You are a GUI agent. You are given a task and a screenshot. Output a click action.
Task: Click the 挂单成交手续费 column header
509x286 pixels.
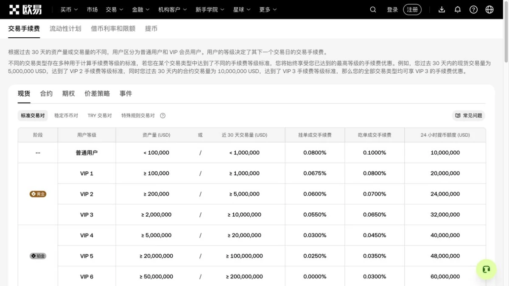click(x=315, y=135)
